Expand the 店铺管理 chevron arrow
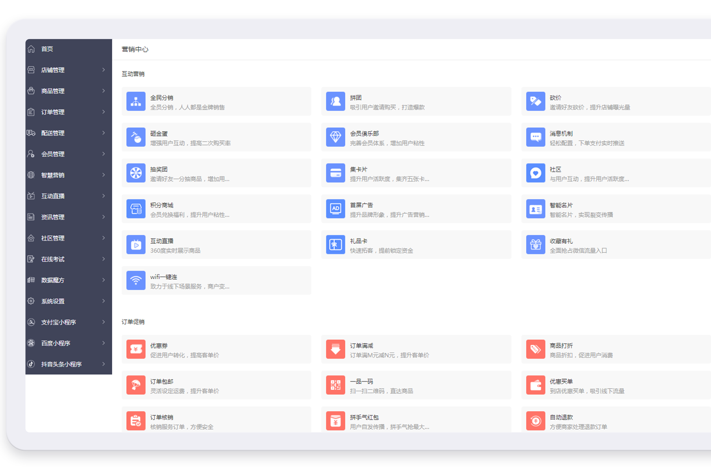The image size is (711, 474). [103, 70]
